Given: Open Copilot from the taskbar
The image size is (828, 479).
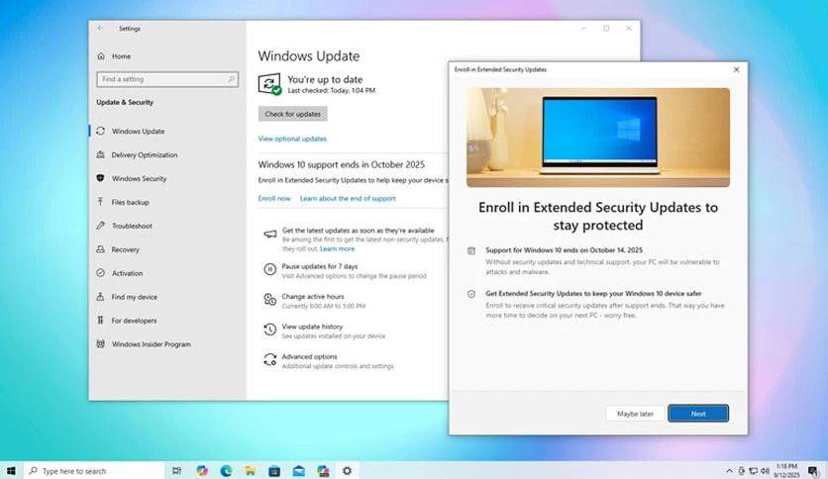Looking at the screenshot, I should point(202,470).
